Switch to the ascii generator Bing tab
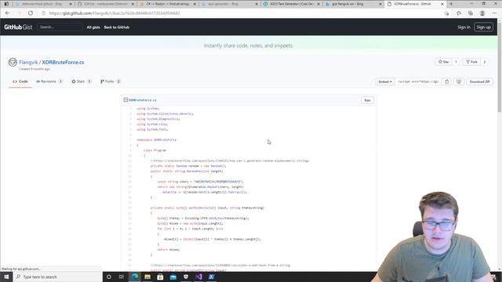 point(229,4)
